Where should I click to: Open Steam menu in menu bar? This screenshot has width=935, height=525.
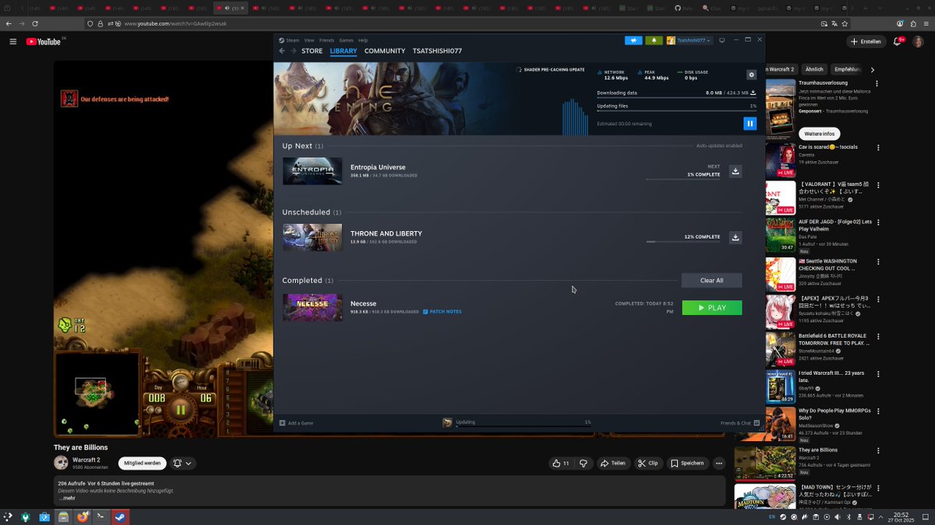[289, 40]
